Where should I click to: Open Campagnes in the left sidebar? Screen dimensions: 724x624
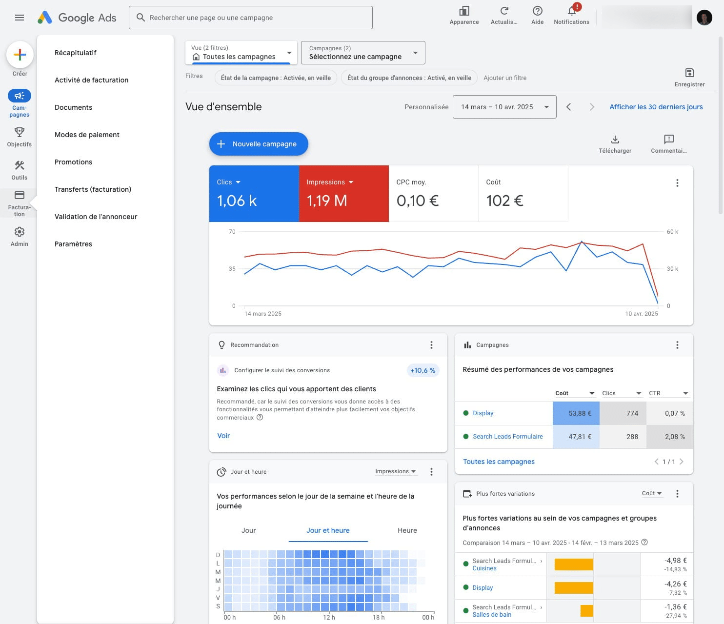pos(20,103)
